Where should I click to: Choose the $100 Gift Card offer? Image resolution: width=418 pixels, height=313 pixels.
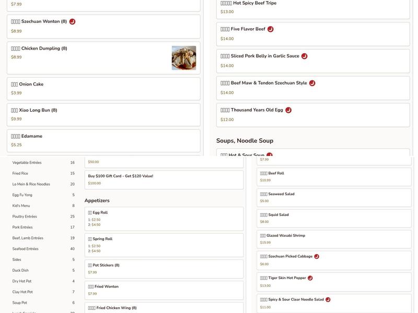point(164,179)
